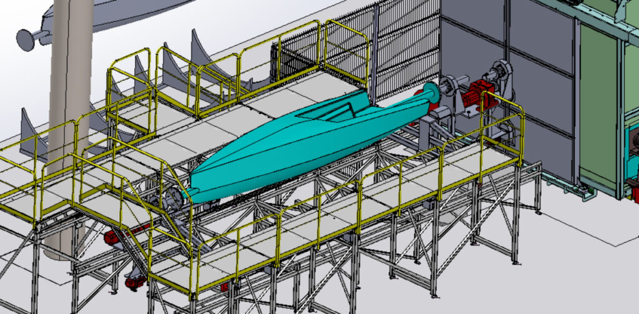639x314 pixels.
Task: Pick the small red part under front platform edge
Action: pos(225,287)
